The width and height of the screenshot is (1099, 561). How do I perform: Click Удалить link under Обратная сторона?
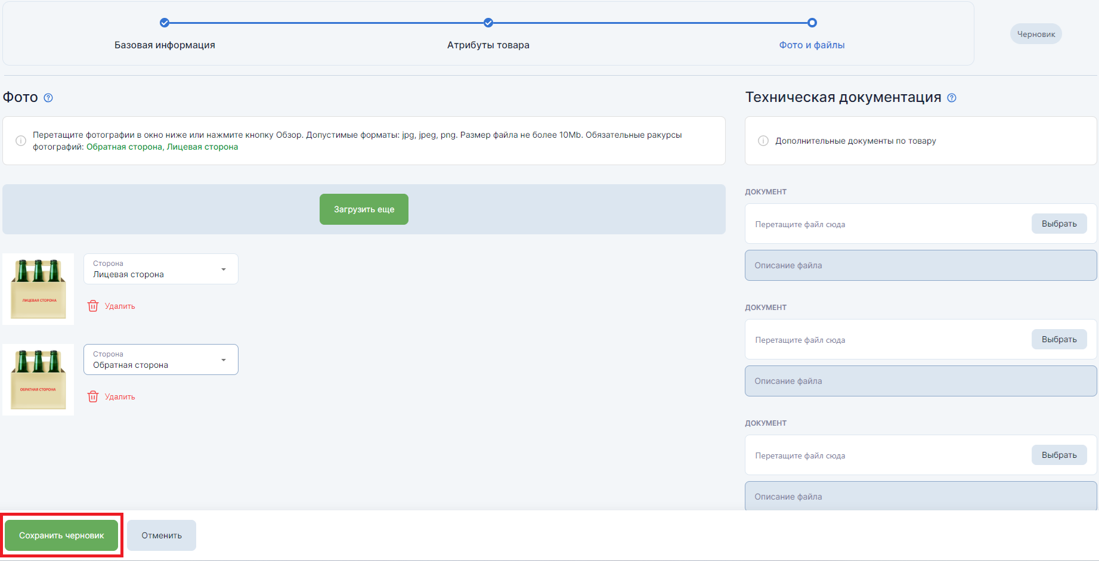coord(120,396)
